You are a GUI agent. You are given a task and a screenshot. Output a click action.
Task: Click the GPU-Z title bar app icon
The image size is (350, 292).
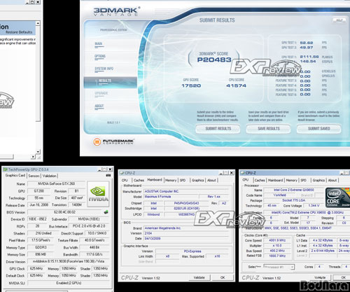5,169
